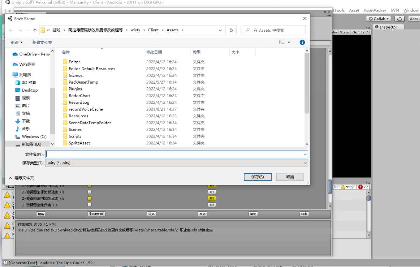
Task: Go up one folder level arrow
Action: 35,30
